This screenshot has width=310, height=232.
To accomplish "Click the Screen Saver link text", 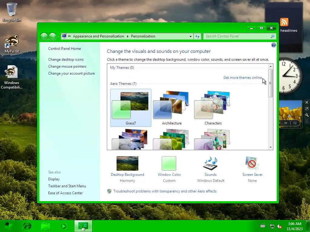I will pos(252,175).
